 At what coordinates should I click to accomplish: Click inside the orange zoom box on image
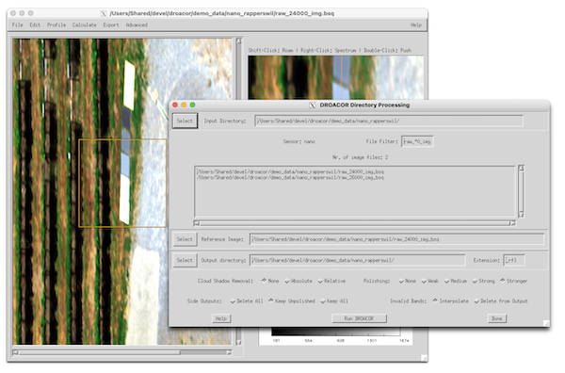pos(122,183)
